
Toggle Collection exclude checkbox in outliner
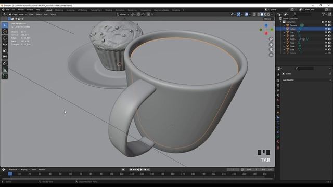pyautogui.click(x=323, y=22)
